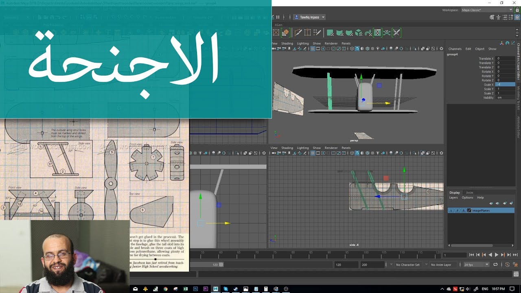The height and width of the screenshot is (293, 521).
Task: Click move layer up icon in Layer Editor
Action: [x=491, y=203]
